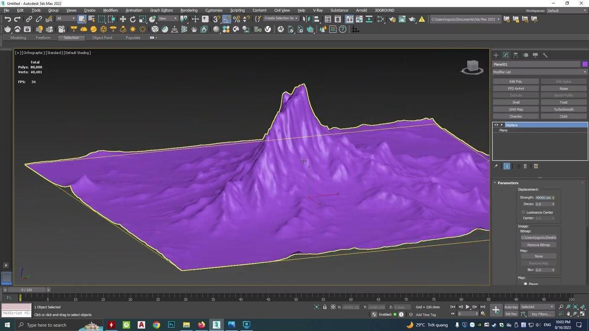Open the Utilities wrench panel
The width and height of the screenshot is (589, 331).
[x=545, y=55]
